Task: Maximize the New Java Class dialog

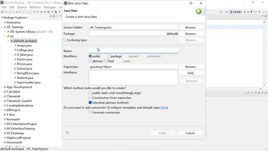Action: tap(191, 3)
